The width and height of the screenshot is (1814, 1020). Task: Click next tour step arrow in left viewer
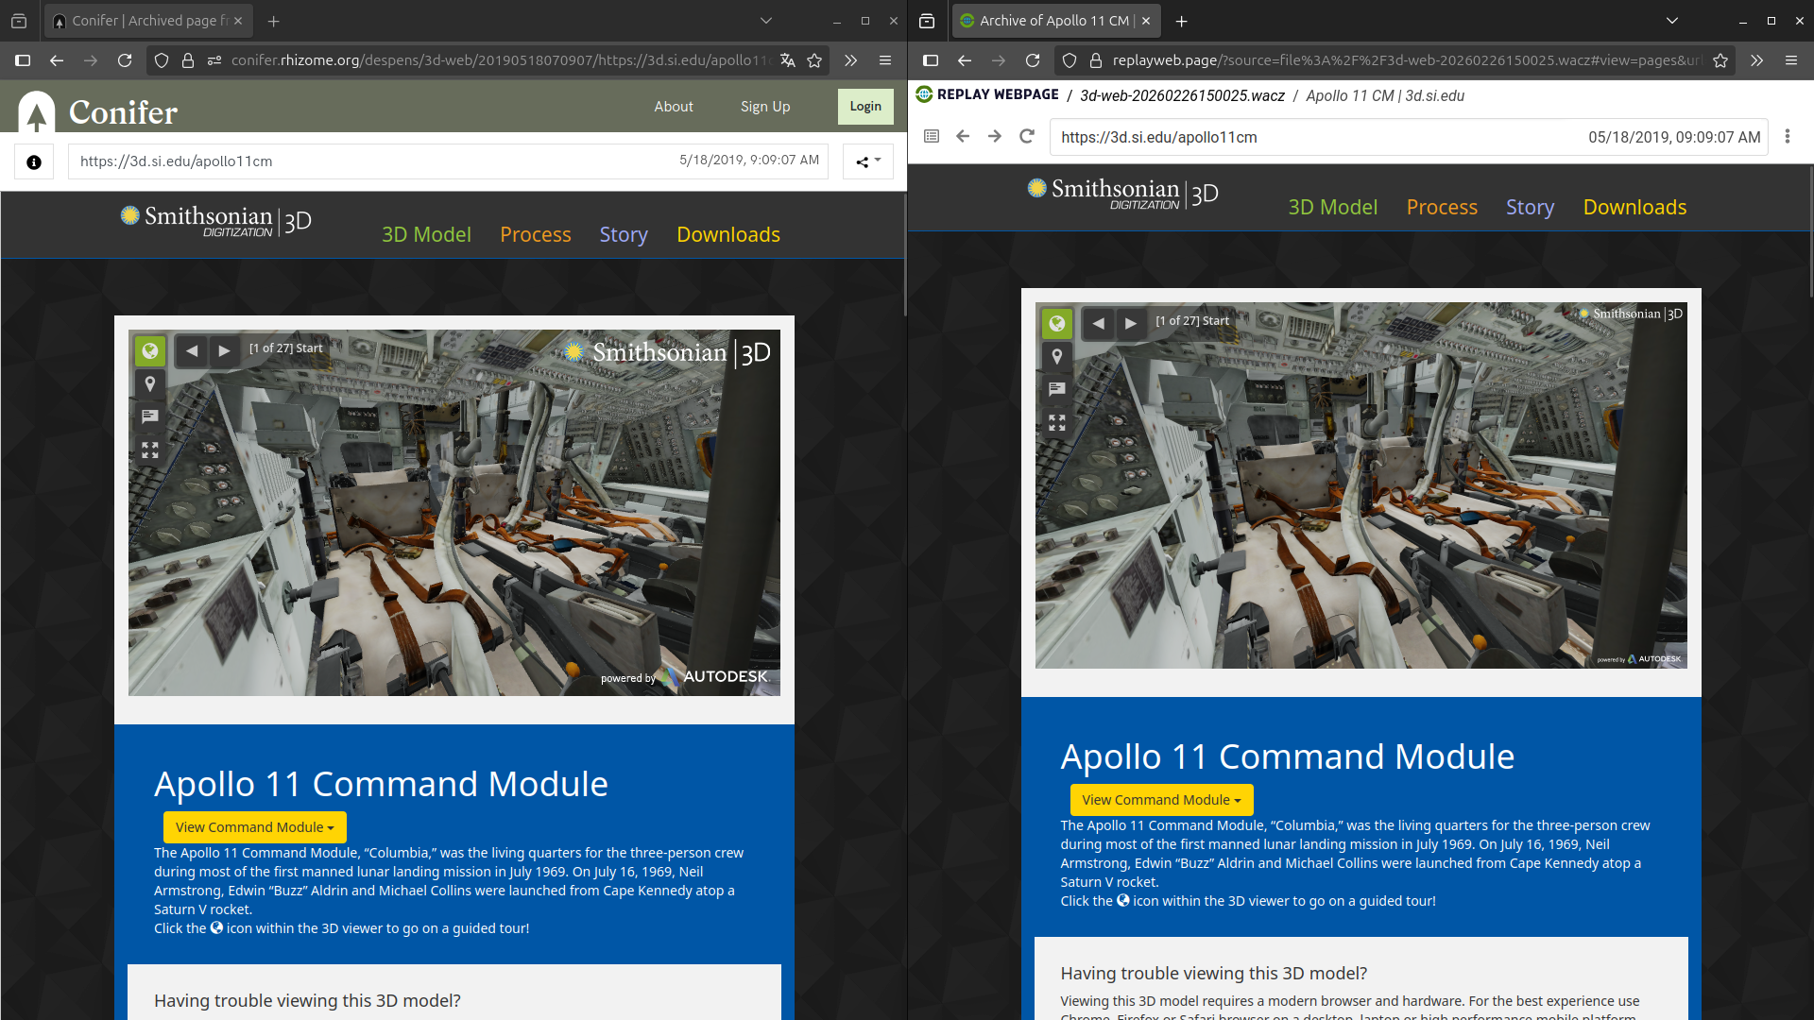224,350
